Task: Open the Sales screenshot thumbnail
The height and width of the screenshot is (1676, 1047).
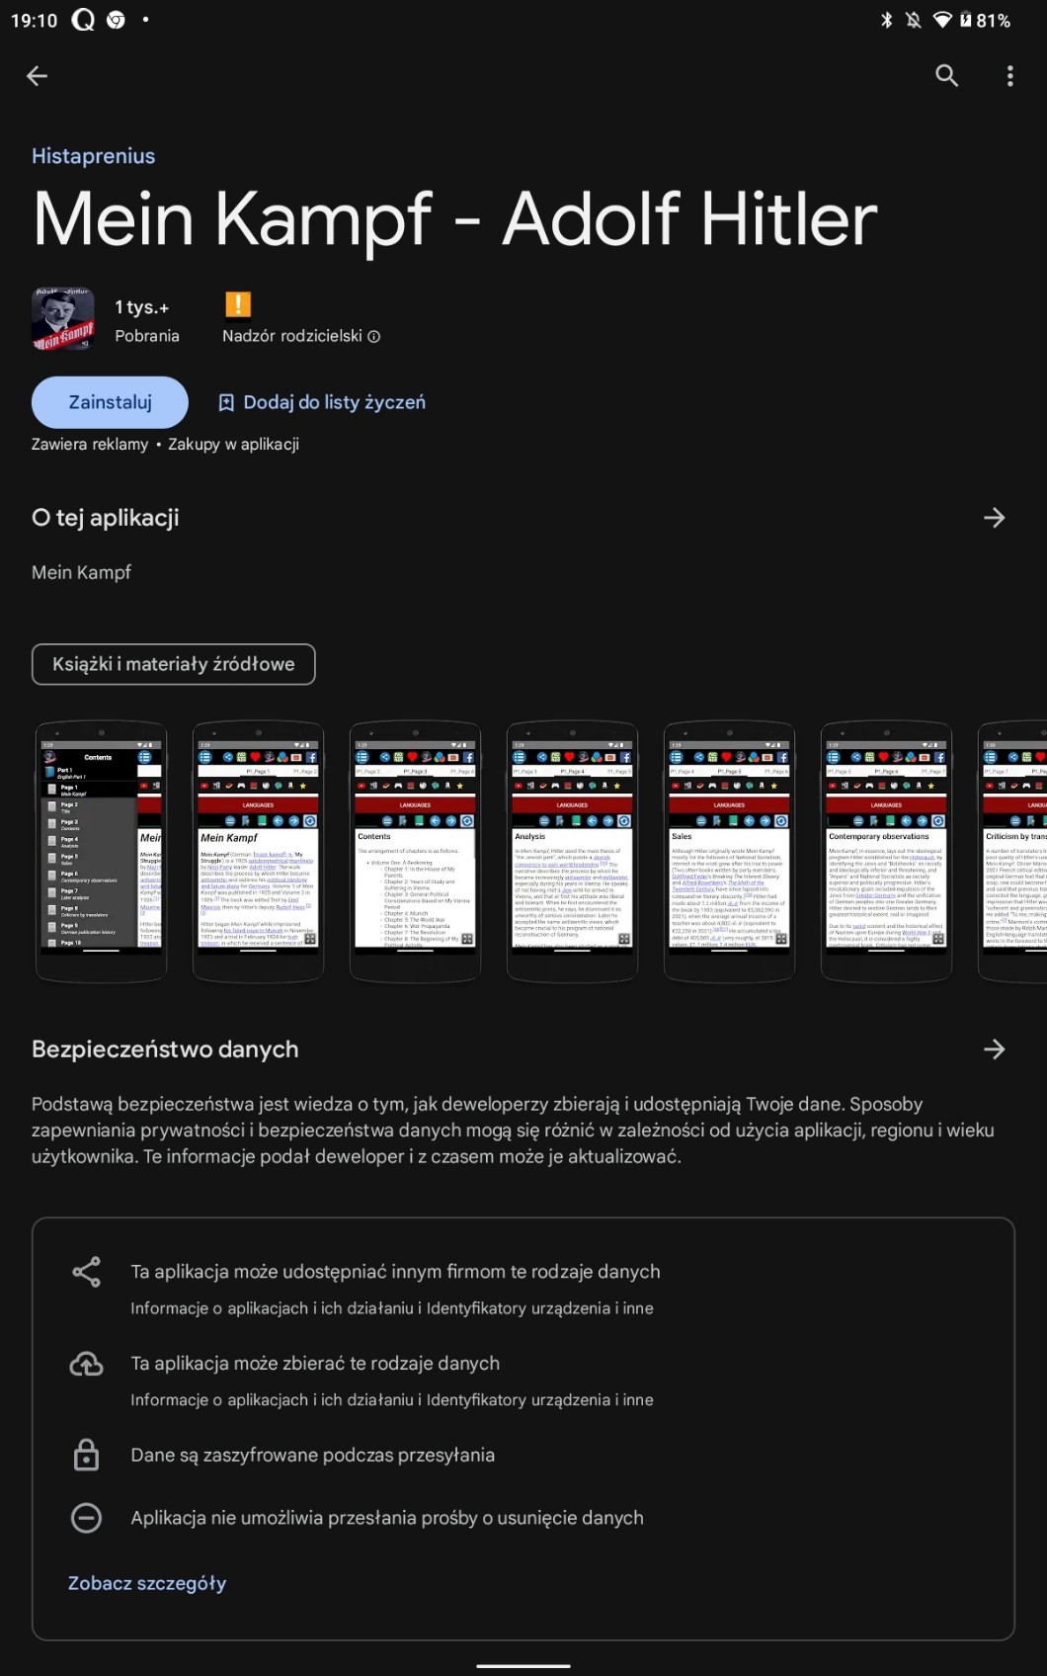Action: coord(729,851)
